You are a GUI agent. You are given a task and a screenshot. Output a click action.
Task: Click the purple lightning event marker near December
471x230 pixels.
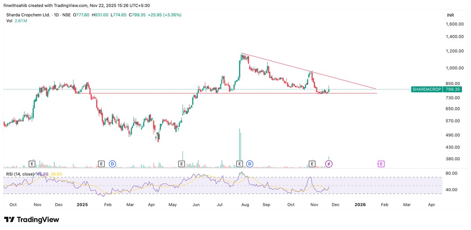(329, 163)
